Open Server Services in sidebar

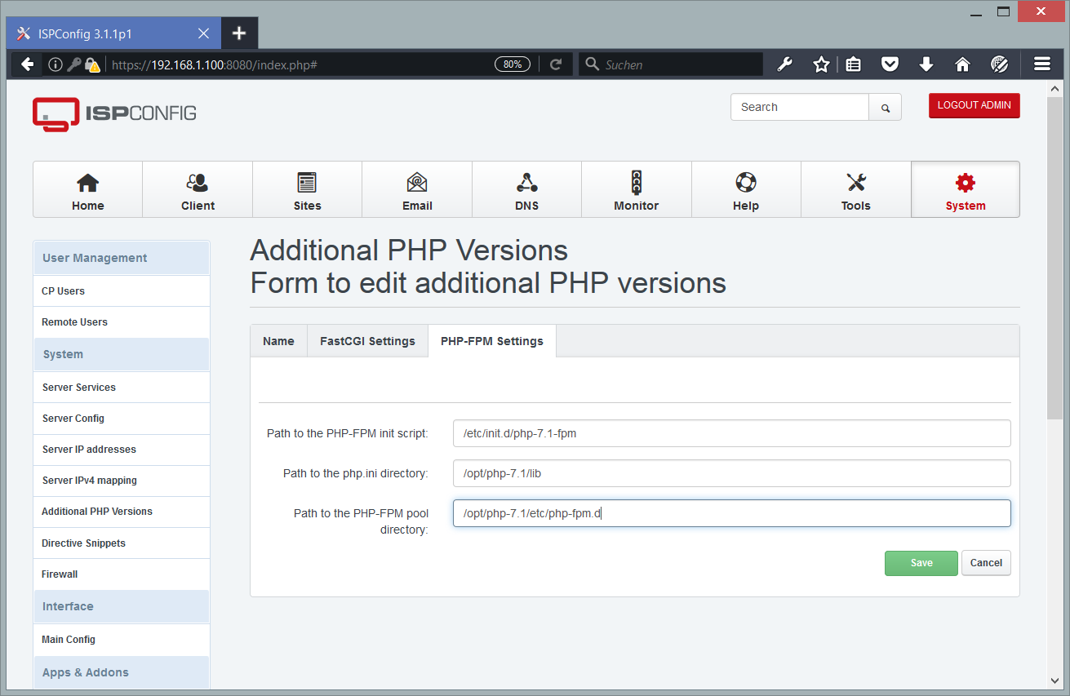pos(122,388)
